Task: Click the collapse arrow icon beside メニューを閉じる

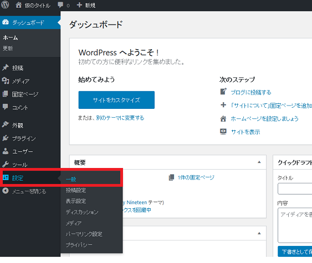Action: click(x=6, y=191)
